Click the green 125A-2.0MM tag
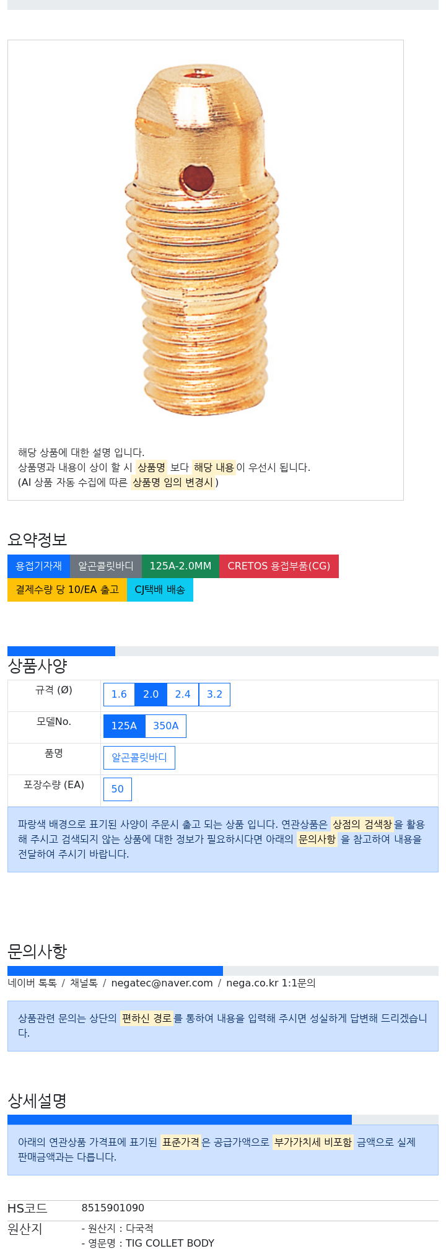The image size is (446, 1251). coord(180,566)
